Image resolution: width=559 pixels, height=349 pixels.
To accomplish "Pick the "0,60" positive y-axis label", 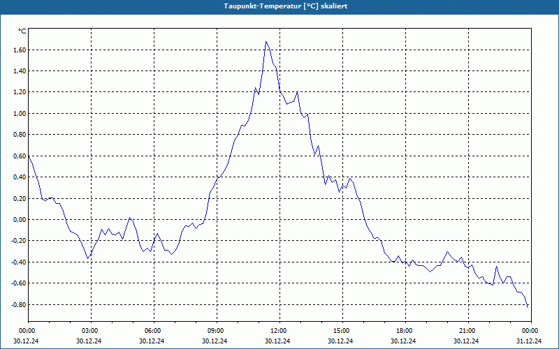I will tap(20, 156).
